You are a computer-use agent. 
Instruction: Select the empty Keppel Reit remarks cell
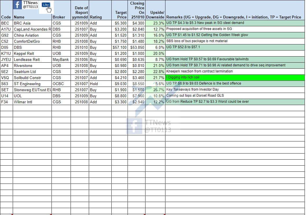tap(235, 53)
